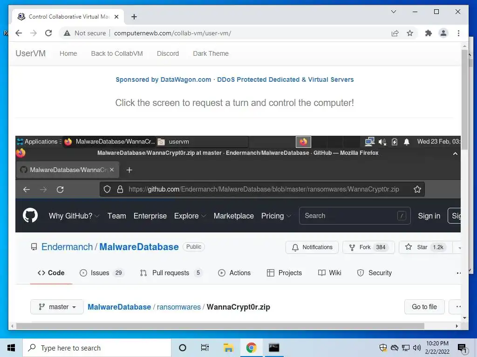The height and width of the screenshot is (357, 477).
Task: Click the Firefox workspace thumbnail in VM panel
Action: click(303, 141)
